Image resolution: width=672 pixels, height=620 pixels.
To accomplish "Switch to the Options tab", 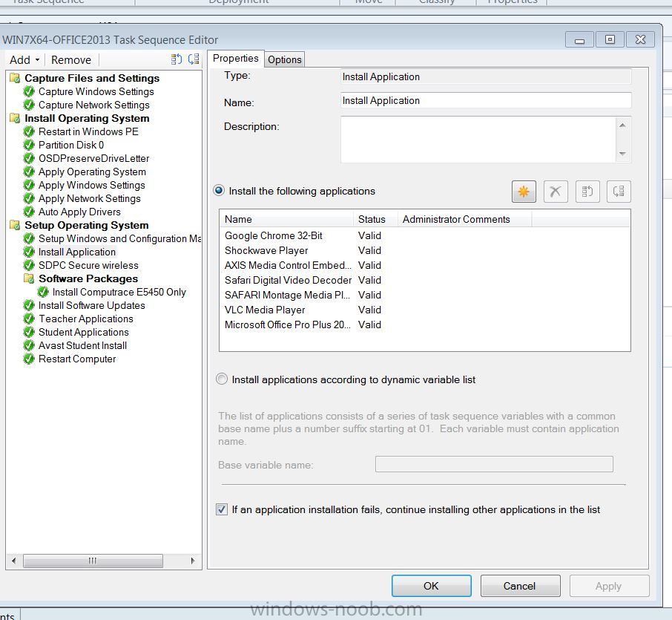I will point(285,59).
